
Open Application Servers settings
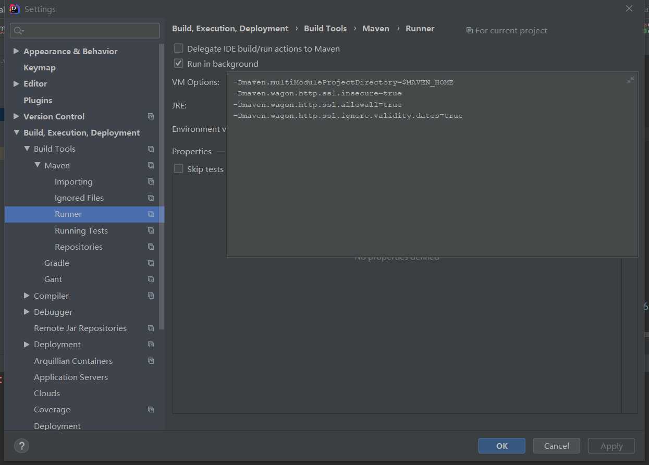pyautogui.click(x=71, y=377)
